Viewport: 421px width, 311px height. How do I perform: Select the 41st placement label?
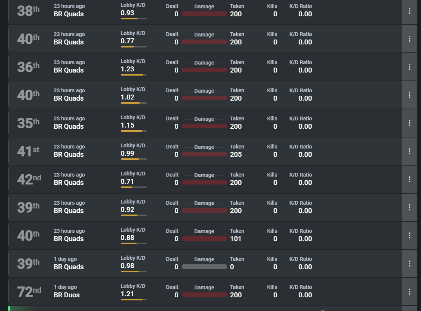tap(28, 151)
